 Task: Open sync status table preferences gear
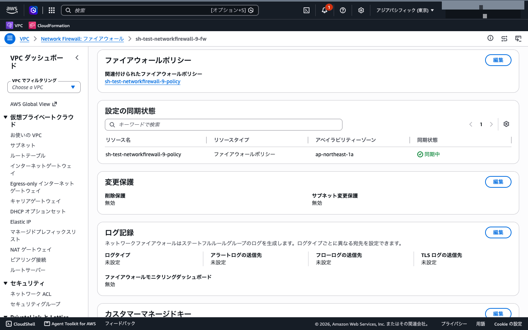point(506,124)
